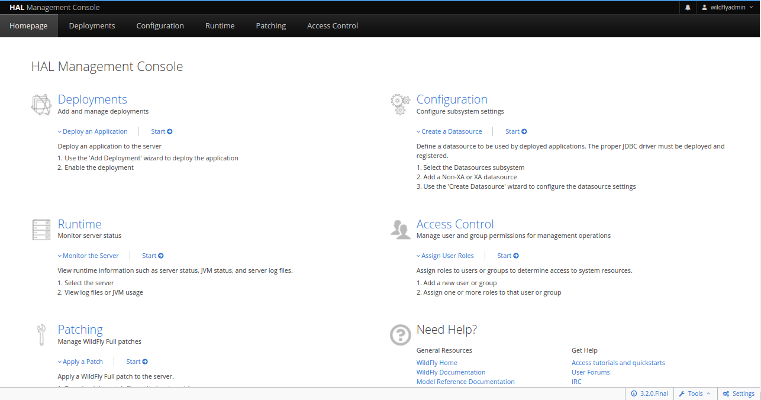Start the Create a Datasource task
The width and height of the screenshot is (761, 400).
click(x=516, y=131)
